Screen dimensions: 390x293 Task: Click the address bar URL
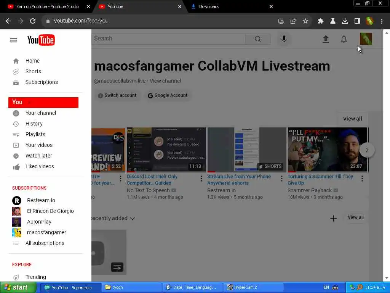pos(81,21)
